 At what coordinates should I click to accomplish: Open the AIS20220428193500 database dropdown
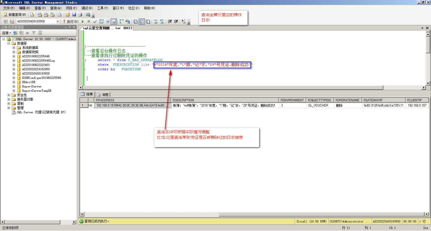[x=58, y=21]
